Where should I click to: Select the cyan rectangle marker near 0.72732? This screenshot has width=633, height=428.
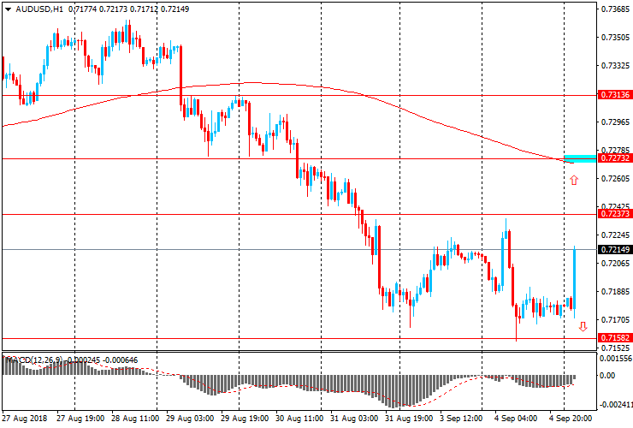pyautogui.click(x=580, y=158)
